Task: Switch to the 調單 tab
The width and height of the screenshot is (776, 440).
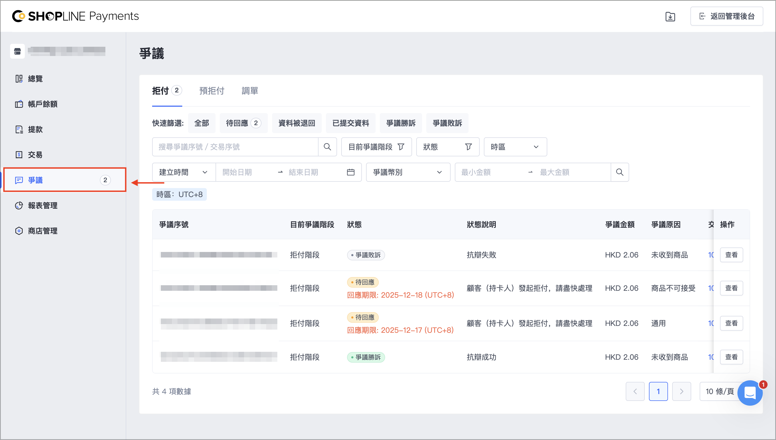Action: click(250, 91)
